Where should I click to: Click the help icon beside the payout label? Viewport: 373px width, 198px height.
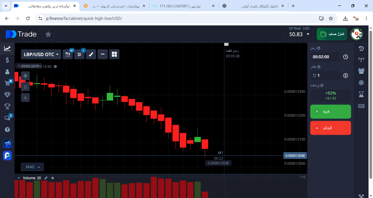(x=322, y=86)
